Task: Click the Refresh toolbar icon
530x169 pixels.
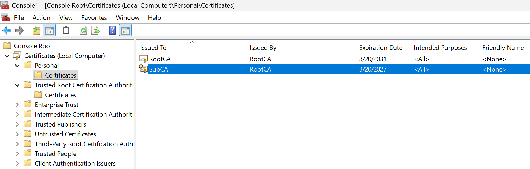Action: tap(83, 30)
